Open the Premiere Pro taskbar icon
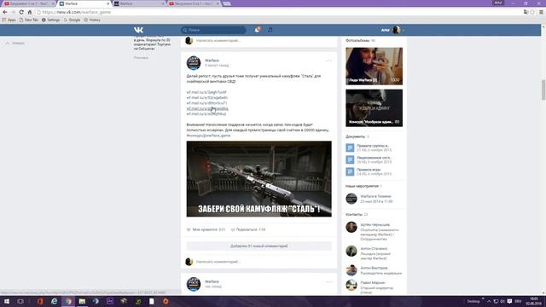546x307 pixels. click(110, 301)
